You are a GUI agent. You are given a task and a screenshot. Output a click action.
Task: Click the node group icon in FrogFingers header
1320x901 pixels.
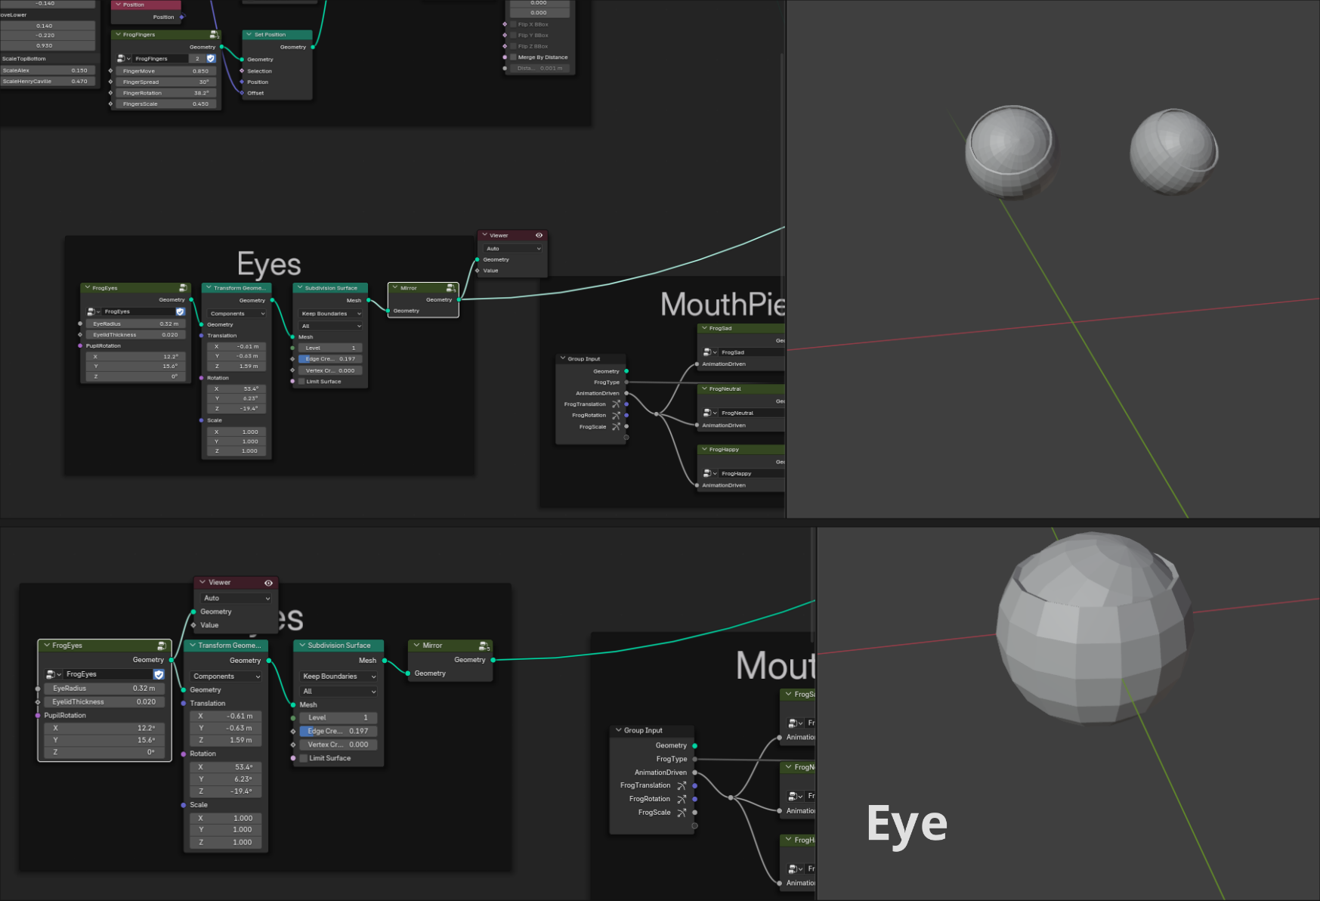click(x=214, y=35)
